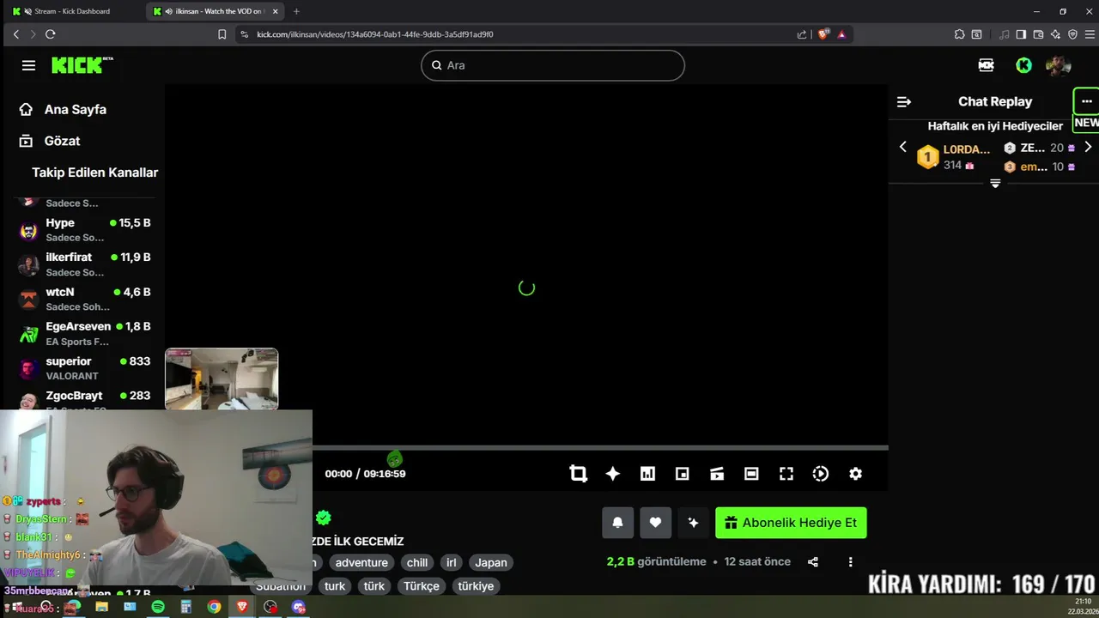Open superior VALORANT channel
Viewport: 1099px width, 618px height.
(x=84, y=368)
